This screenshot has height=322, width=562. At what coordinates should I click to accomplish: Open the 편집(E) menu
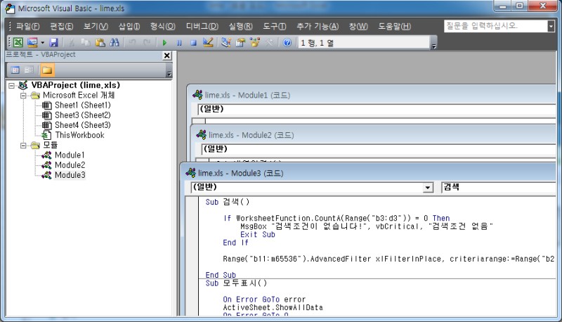click(61, 26)
